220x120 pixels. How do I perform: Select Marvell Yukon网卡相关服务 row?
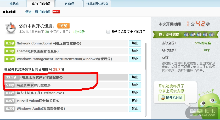click(x=66, y=101)
